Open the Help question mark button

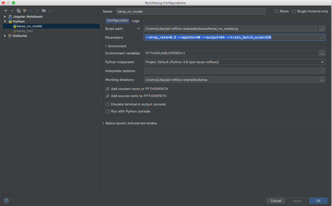point(6,201)
